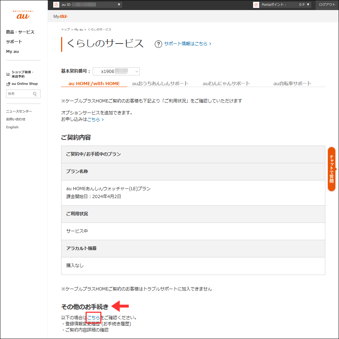The image size is (339, 339).
Task: Open the 商品・サービス sidebar menu
Action: coord(19,32)
